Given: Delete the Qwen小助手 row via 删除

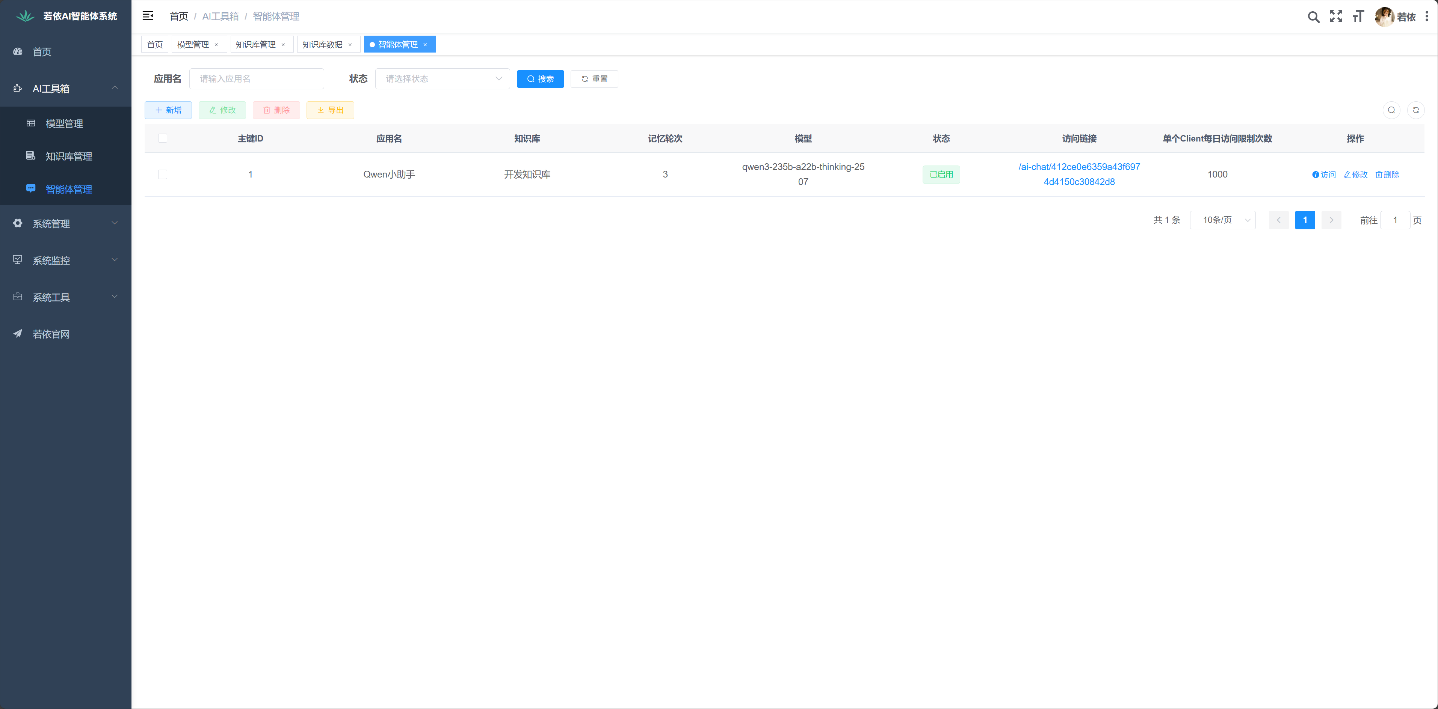Looking at the screenshot, I should click(1387, 175).
